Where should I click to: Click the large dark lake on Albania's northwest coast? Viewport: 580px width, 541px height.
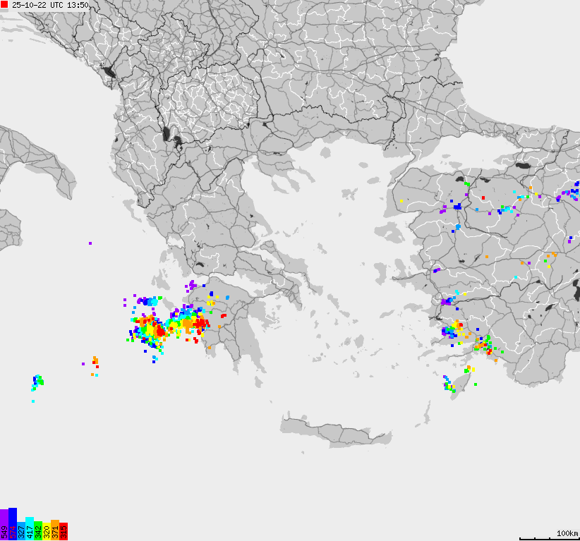[108, 71]
